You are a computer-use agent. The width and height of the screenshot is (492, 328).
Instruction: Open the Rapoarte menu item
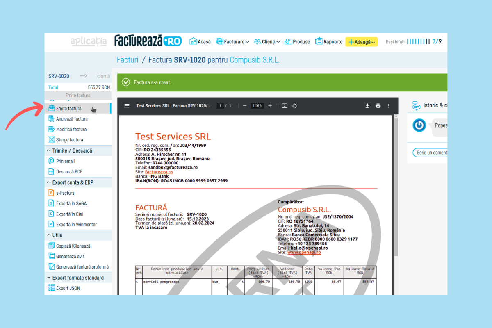coord(329,42)
